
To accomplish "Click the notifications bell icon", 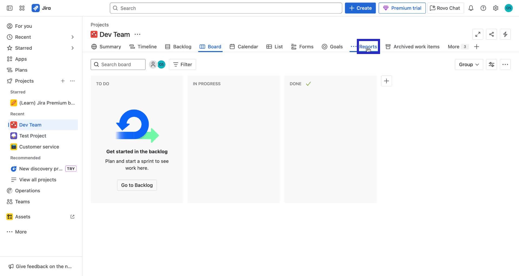I will (x=471, y=8).
